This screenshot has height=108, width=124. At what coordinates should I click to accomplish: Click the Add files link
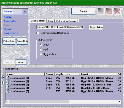point(8,17)
